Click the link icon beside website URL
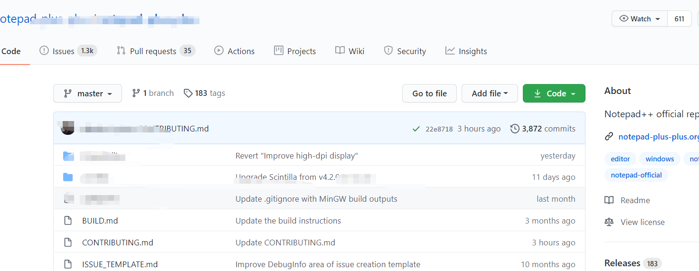 (609, 137)
